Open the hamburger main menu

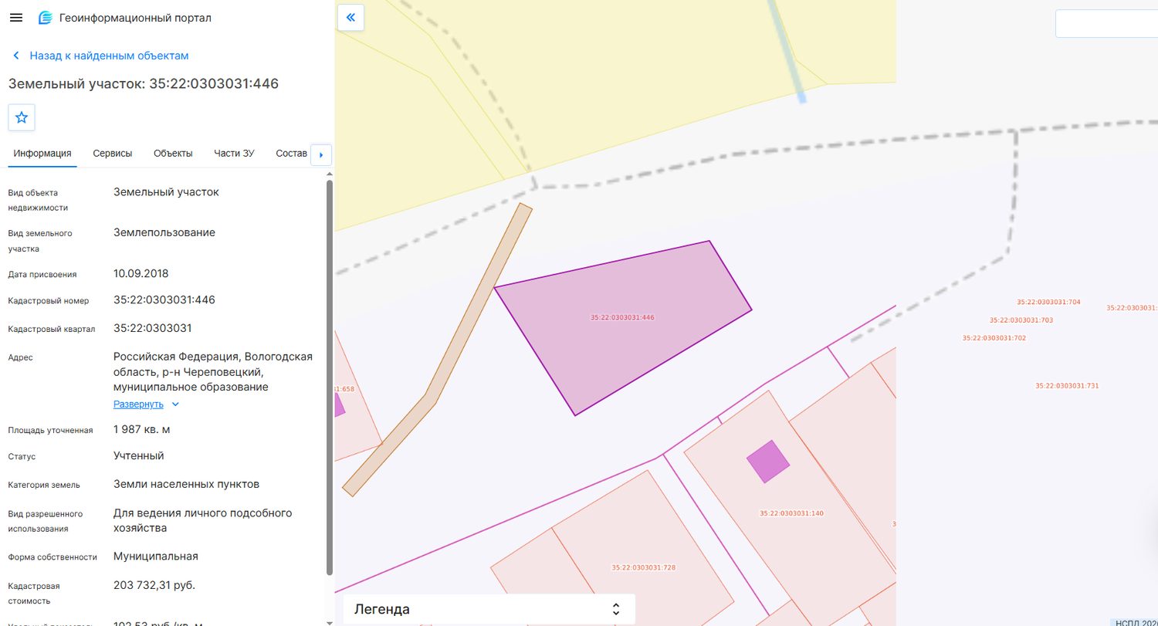15,18
